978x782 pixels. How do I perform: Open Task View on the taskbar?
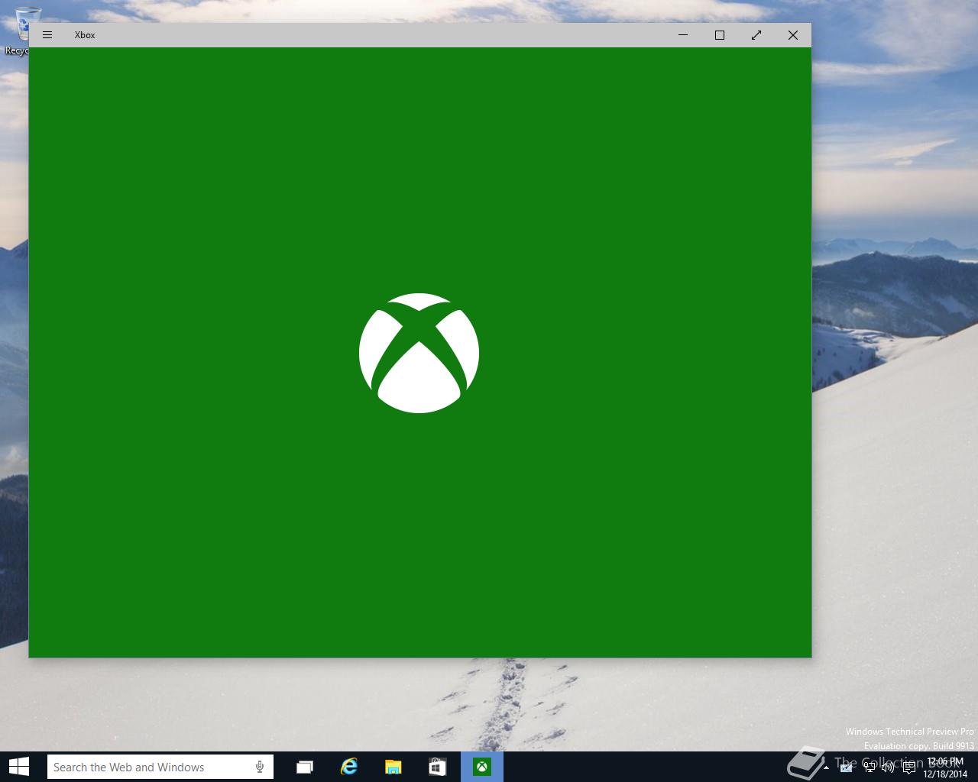[x=305, y=767]
